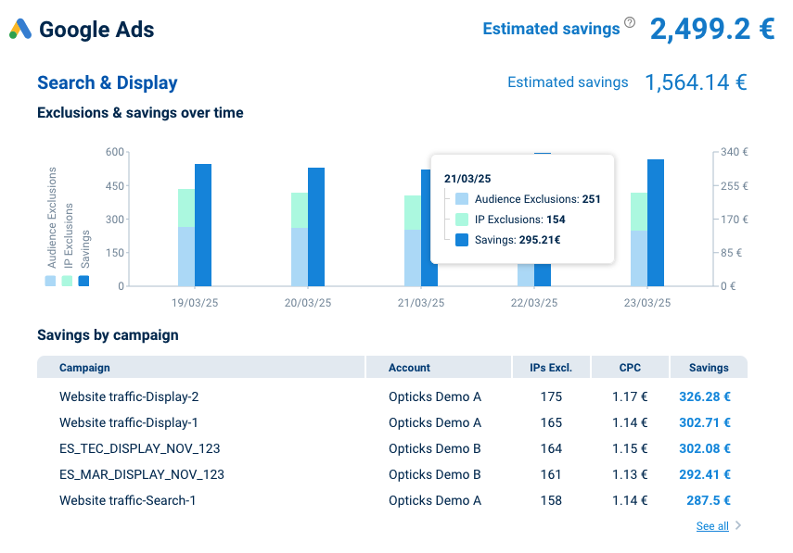793x553 pixels.
Task: Click the Google Ads logo icon
Action: pos(20,30)
